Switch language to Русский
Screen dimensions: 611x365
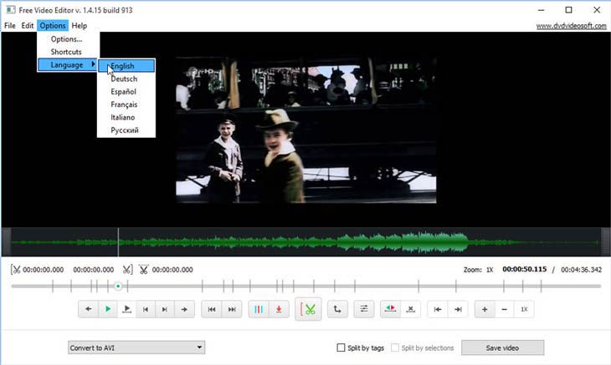coord(126,129)
